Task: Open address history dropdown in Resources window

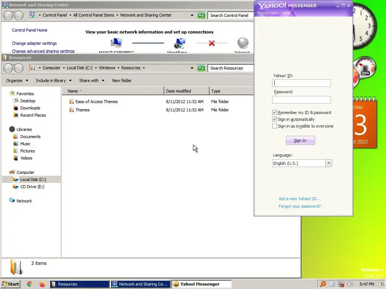Action: click(x=192, y=68)
